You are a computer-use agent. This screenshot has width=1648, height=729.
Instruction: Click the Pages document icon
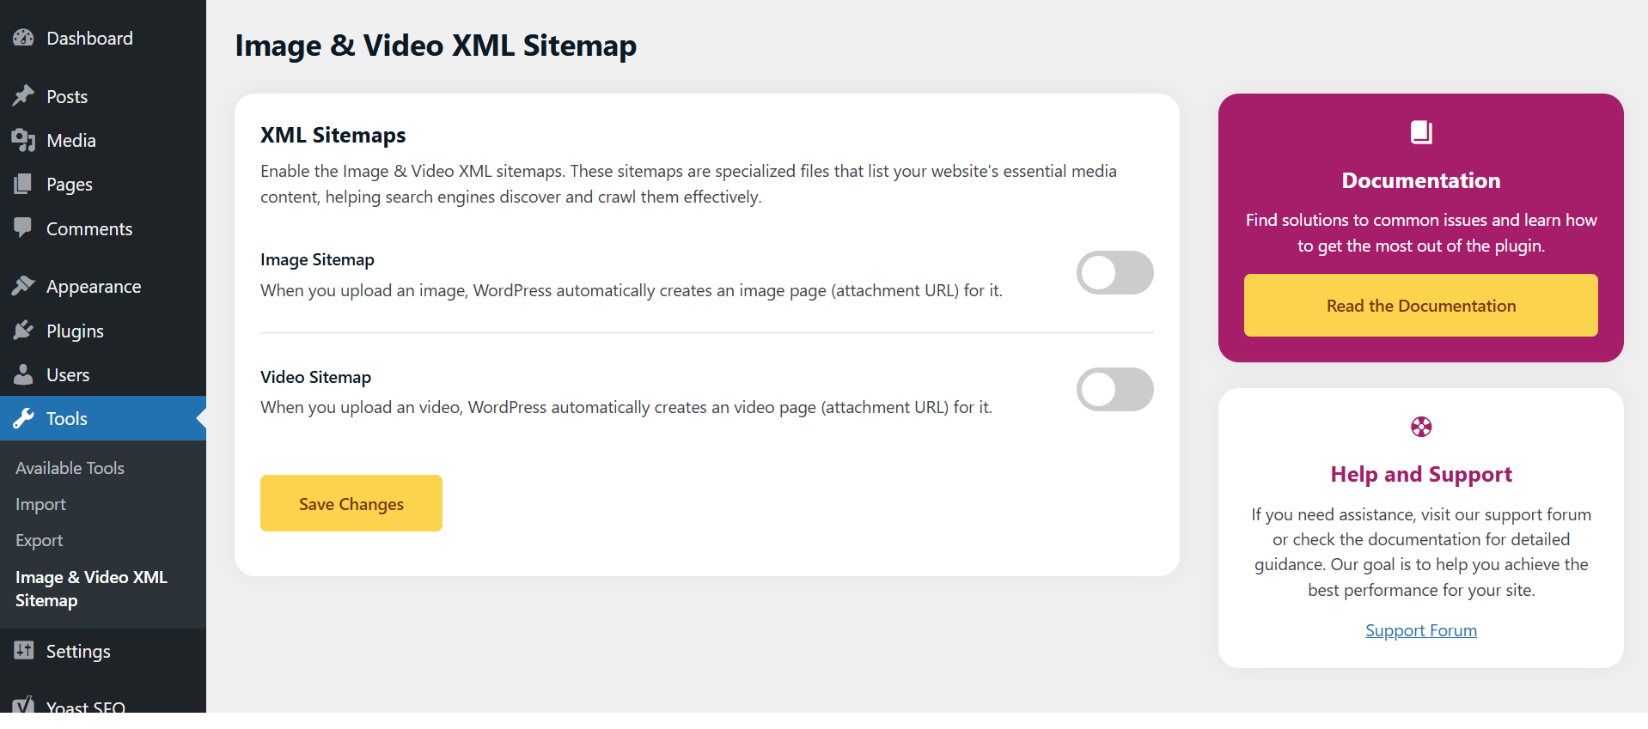click(23, 184)
